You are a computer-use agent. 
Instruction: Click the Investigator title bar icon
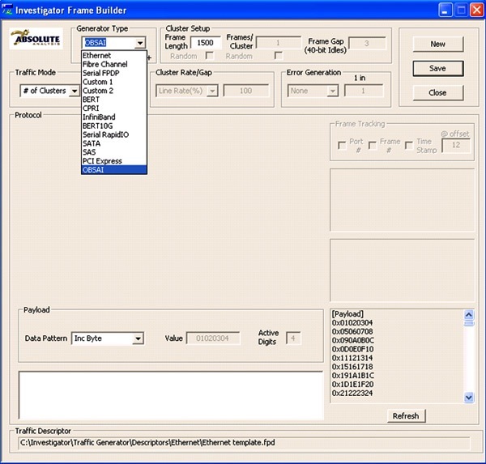point(7,10)
